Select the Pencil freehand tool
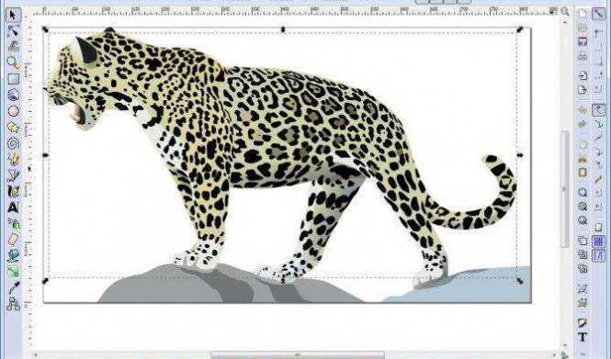The height and width of the screenshot is (359, 611). [x=13, y=159]
